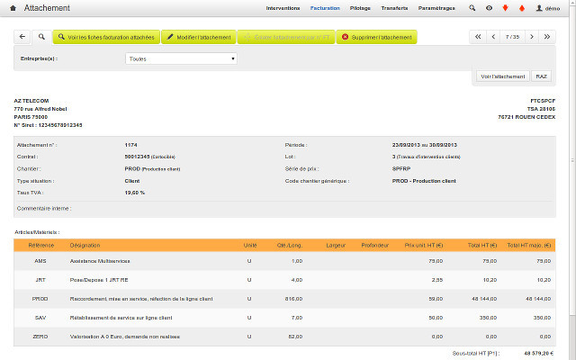
Task: Click the page vertical scrollbar
Action: click(x=572, y=160)
